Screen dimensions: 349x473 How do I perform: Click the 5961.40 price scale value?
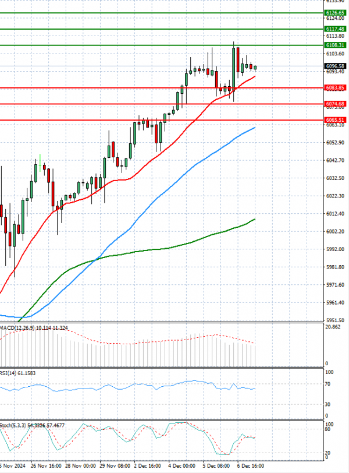coord(335,303)
